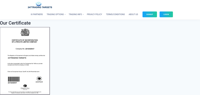Click the 2018AD947 code under barcode
The image size is (200, 95).
(x=12, y=83)
